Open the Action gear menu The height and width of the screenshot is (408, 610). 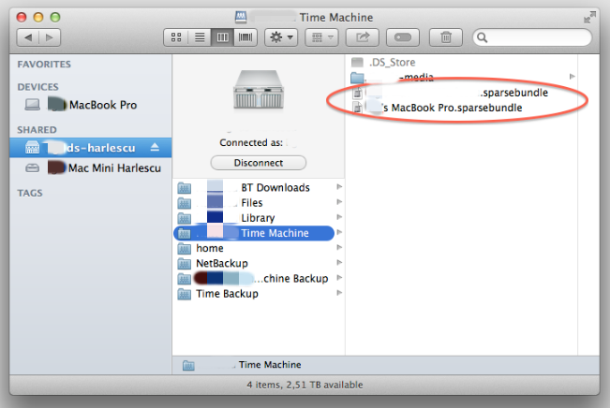tap(281, 37)
